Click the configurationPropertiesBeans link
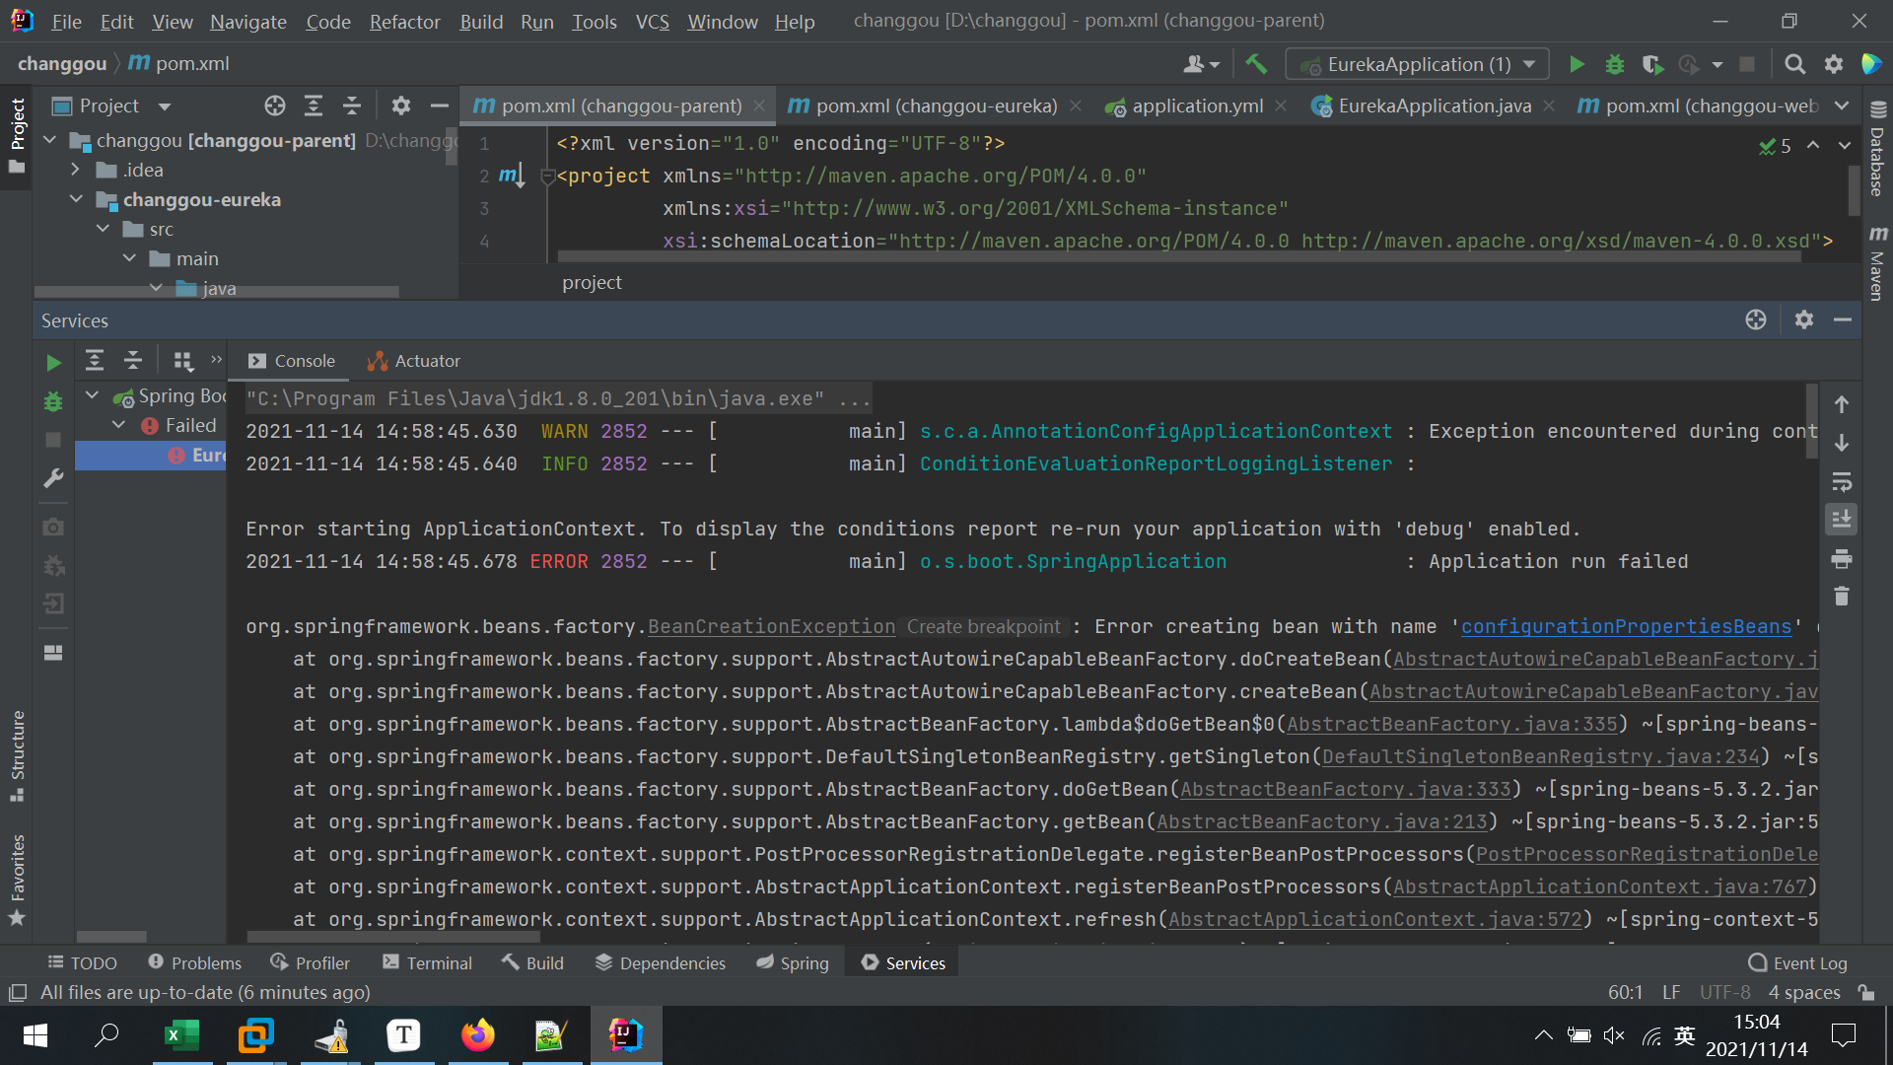Screen dimensions: 1893x1065 [1626, 627]
